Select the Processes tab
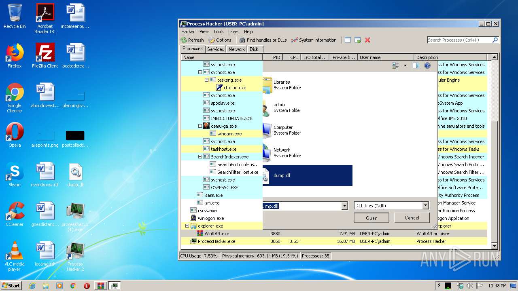The height and width of the screenshot is (291, 518). click(x=193, y=48)
